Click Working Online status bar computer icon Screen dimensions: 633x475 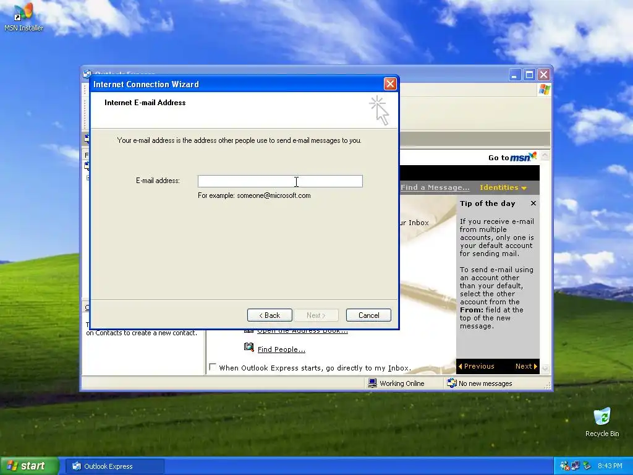click(x=372, y=383)
